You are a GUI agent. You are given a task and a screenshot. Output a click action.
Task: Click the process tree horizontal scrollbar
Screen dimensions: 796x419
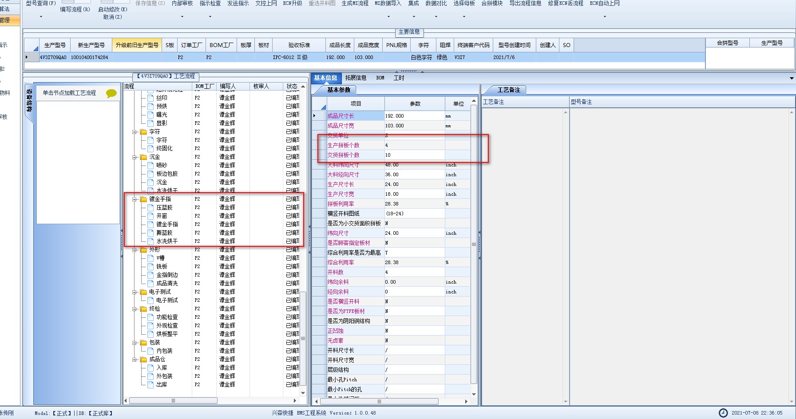[173, 401]
